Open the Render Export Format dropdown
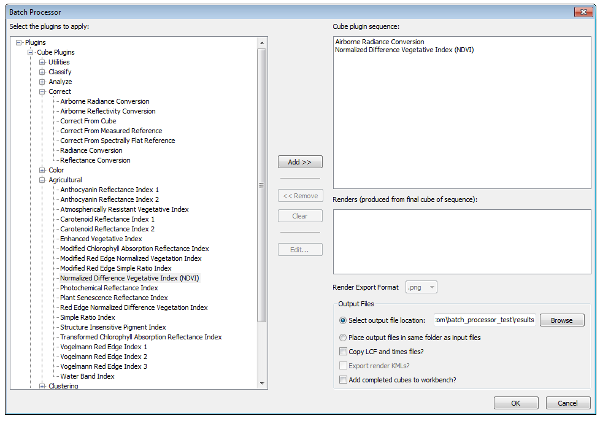Image resolution: width=600 pixels, height=421 pixels. 421,287
